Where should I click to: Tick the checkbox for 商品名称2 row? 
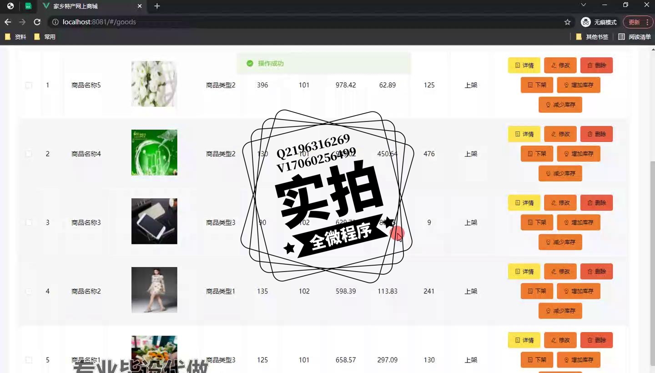pos(29,291)
